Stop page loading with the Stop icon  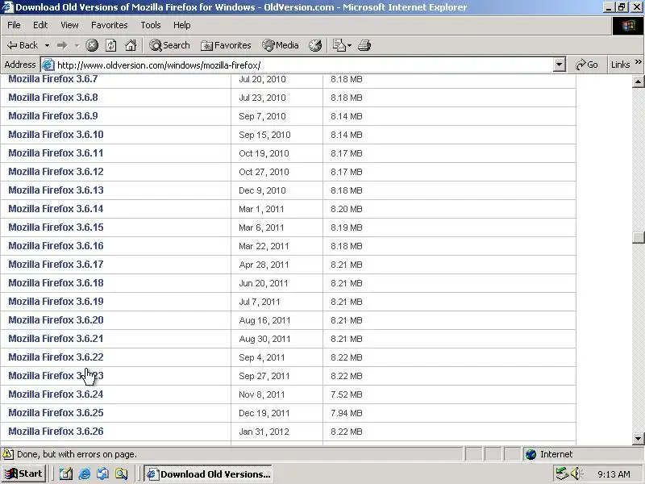click(92, 45)
